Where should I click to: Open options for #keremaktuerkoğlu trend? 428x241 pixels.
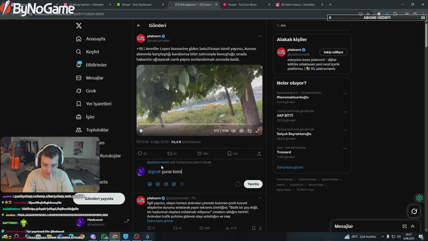(345, 94)
